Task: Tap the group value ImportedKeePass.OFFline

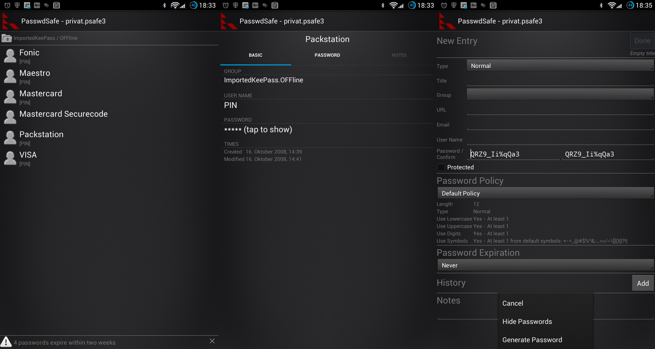Action: [x=263, y=80]
